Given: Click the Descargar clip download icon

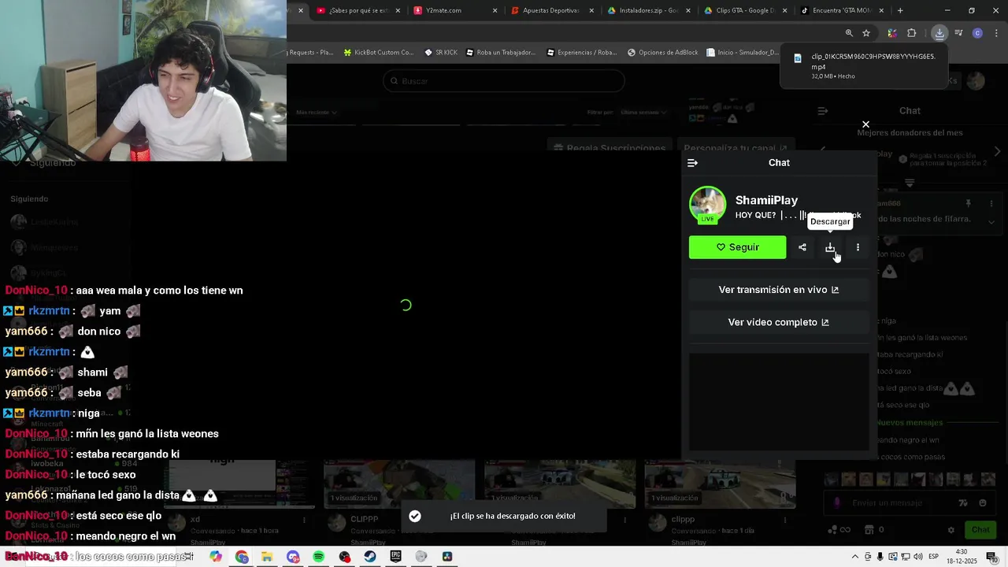Looking at the screenshot, I should click(830, 247).
